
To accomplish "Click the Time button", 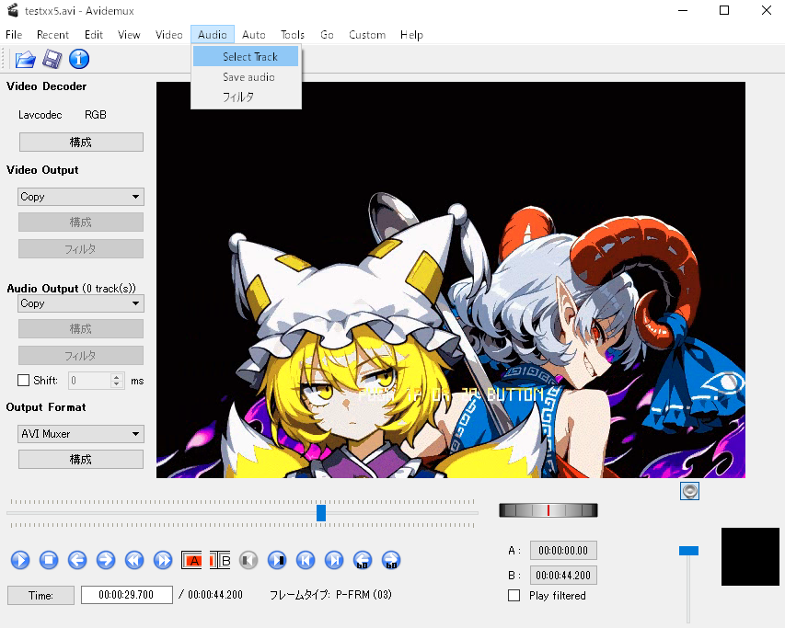I will (x=40, y=595).
